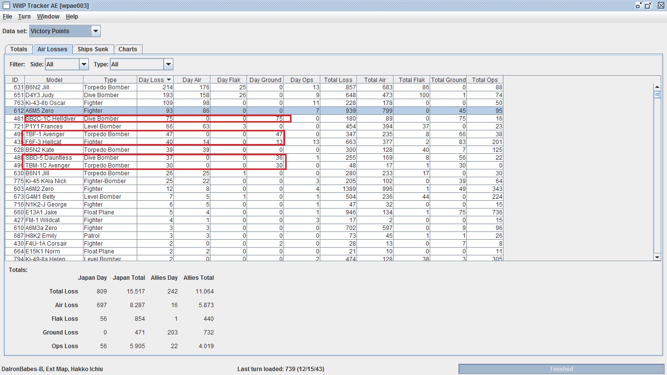Click the Finished progress bar
This screenshot has height=375, width=667.
[561, 369]
